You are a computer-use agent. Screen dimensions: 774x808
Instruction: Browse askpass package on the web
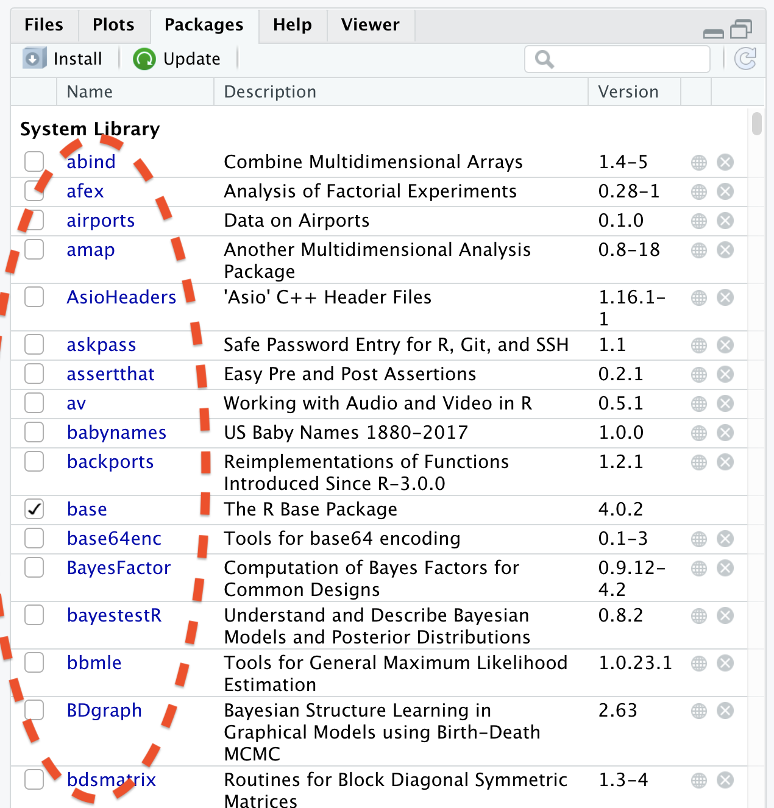[x=699, y=346]
